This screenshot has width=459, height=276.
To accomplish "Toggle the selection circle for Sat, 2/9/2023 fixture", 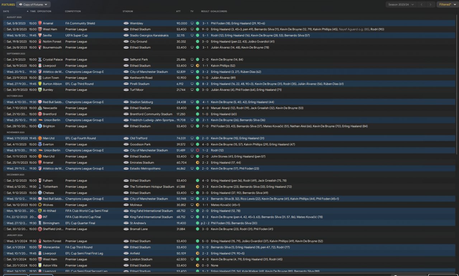I will point(5,60).
